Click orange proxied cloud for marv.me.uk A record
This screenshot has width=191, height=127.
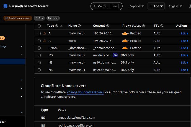coord(125,33)
